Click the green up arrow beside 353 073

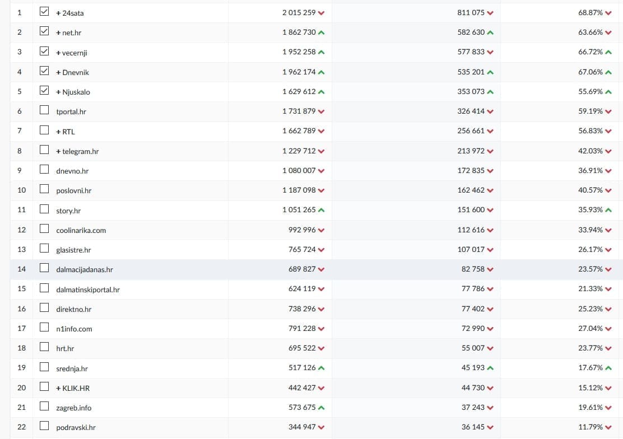coord(490,92)
